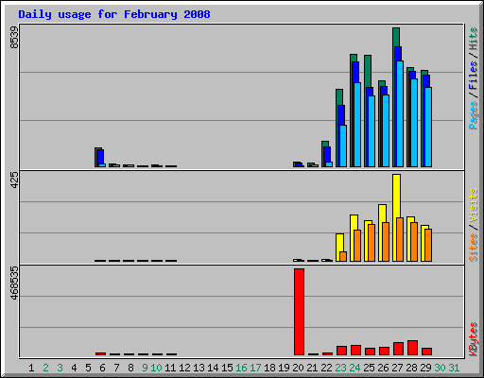The image size is (484, 378).
Task: Click green day label 3 on the x-axis
Action: click(x=60, y=368)
